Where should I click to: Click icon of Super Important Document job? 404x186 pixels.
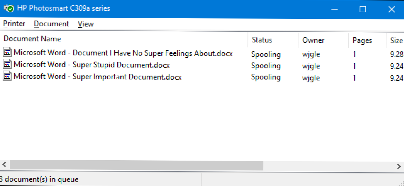[x=7, y=76]
